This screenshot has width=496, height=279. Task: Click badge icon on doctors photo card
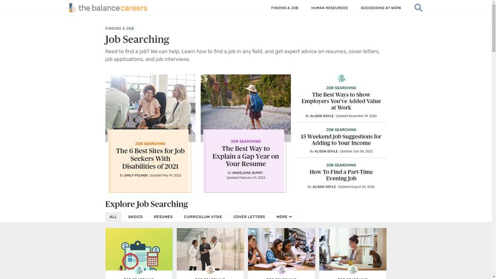(x=210, y=270)
